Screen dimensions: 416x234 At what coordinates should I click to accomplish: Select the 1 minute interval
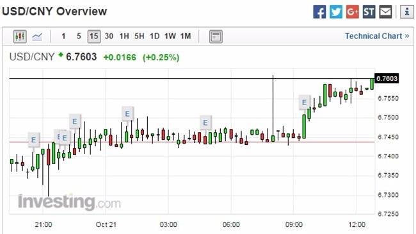(63, 36)
